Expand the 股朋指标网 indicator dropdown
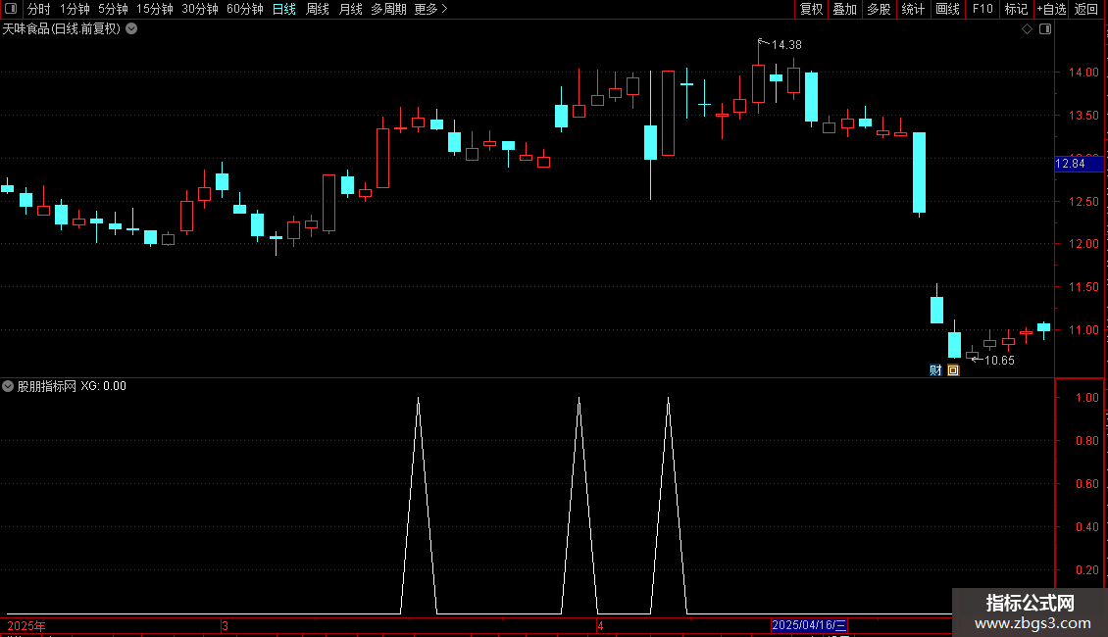The width and height of the screenshot is (1108, 637). click(8, 386)
